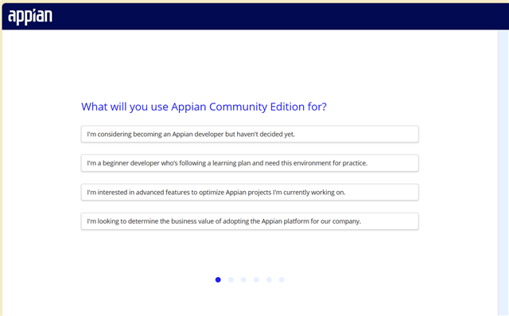Click the "What will you use" heading
509x316 pixels.
coord(204,107)
